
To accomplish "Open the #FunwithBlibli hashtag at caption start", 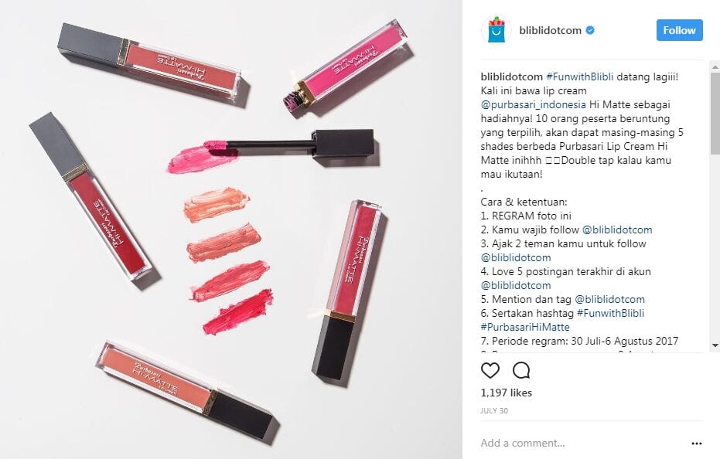I will [x=579, y=76].
